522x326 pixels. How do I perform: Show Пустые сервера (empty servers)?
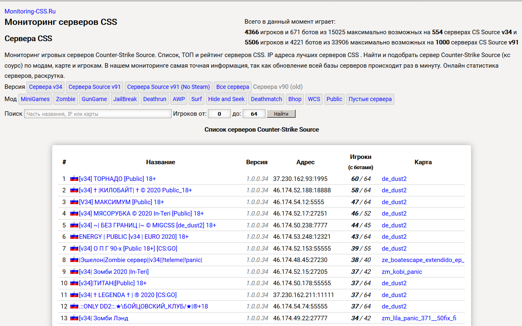click(370, 99)
